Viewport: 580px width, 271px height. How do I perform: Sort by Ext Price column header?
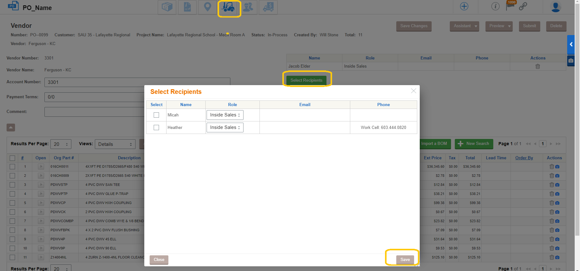pos(433,158)
